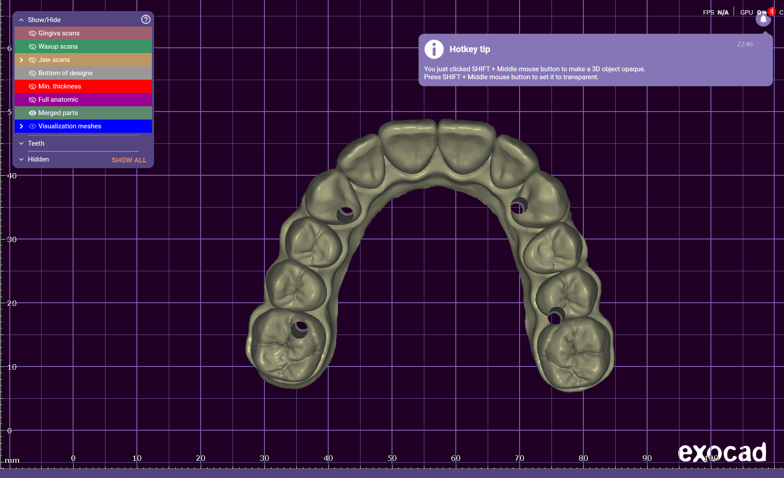Viewport: 784px width, 478px height.
Task: Expand the Jaw scans group arrow
Action: tap(21, 60)
